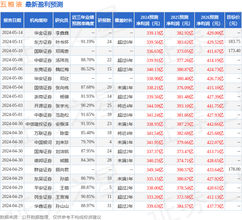Viewport: 242px width, 220px height.
Task: Click 2024 profit value 339.91亿
Action: coord(155,60)
